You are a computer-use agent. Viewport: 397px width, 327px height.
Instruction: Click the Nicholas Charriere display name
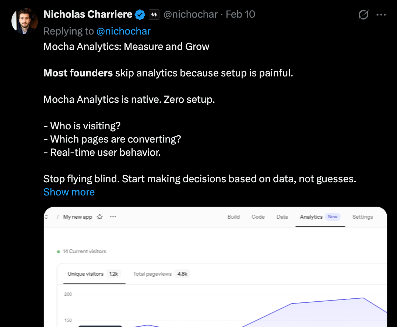click(88, 15)
